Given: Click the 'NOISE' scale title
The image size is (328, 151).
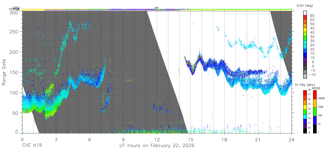Looking at the screenshot, I should pyautogui.click(x=316, y=88).
